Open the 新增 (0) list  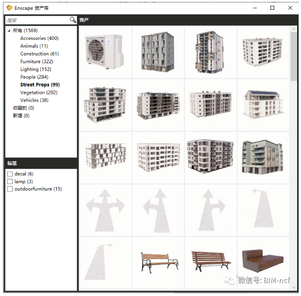coord(21,116)
